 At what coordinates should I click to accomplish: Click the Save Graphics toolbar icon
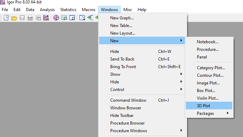tap(38, 18)
